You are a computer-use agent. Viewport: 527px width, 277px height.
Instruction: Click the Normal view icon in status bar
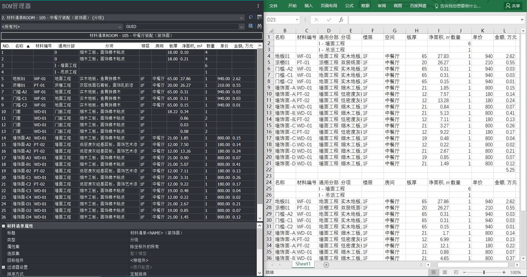pos(434,272)
